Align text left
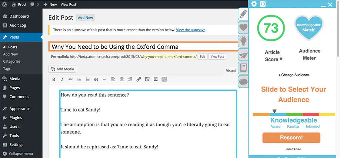Screen dimensions: 340x158 click(113, 79)
